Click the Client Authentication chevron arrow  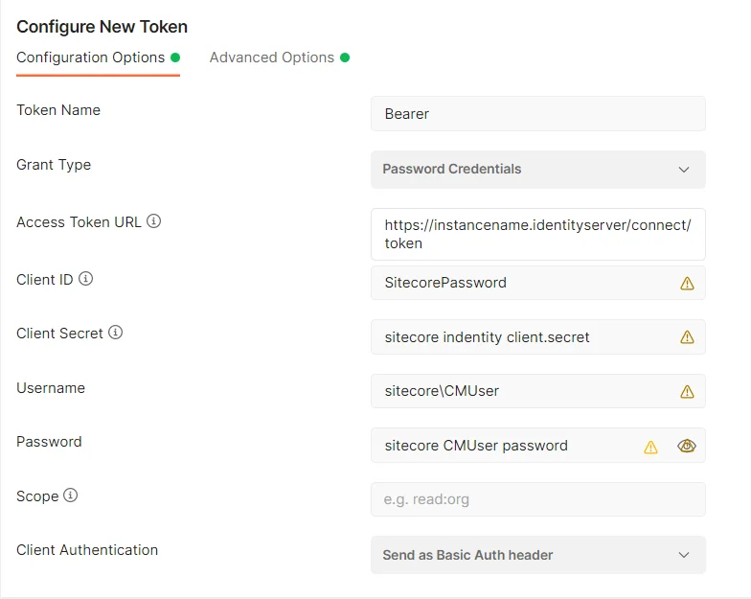[684, 555]
